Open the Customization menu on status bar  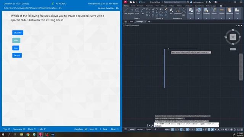pyautogui.click(x=242, y=129)
